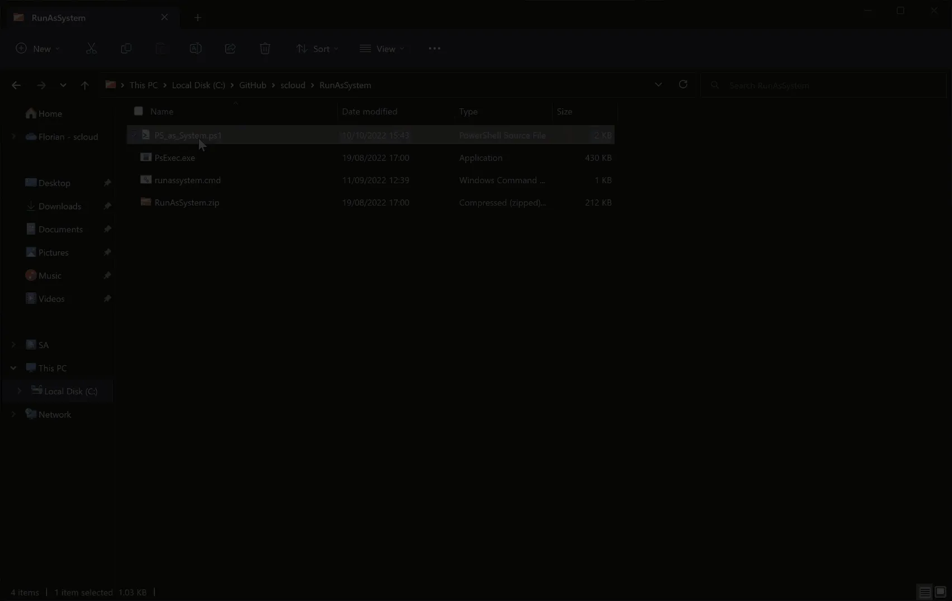Screen dimensions: 952x601
Task: Click the pin icon beside Pictures
Action: point(107,252)
